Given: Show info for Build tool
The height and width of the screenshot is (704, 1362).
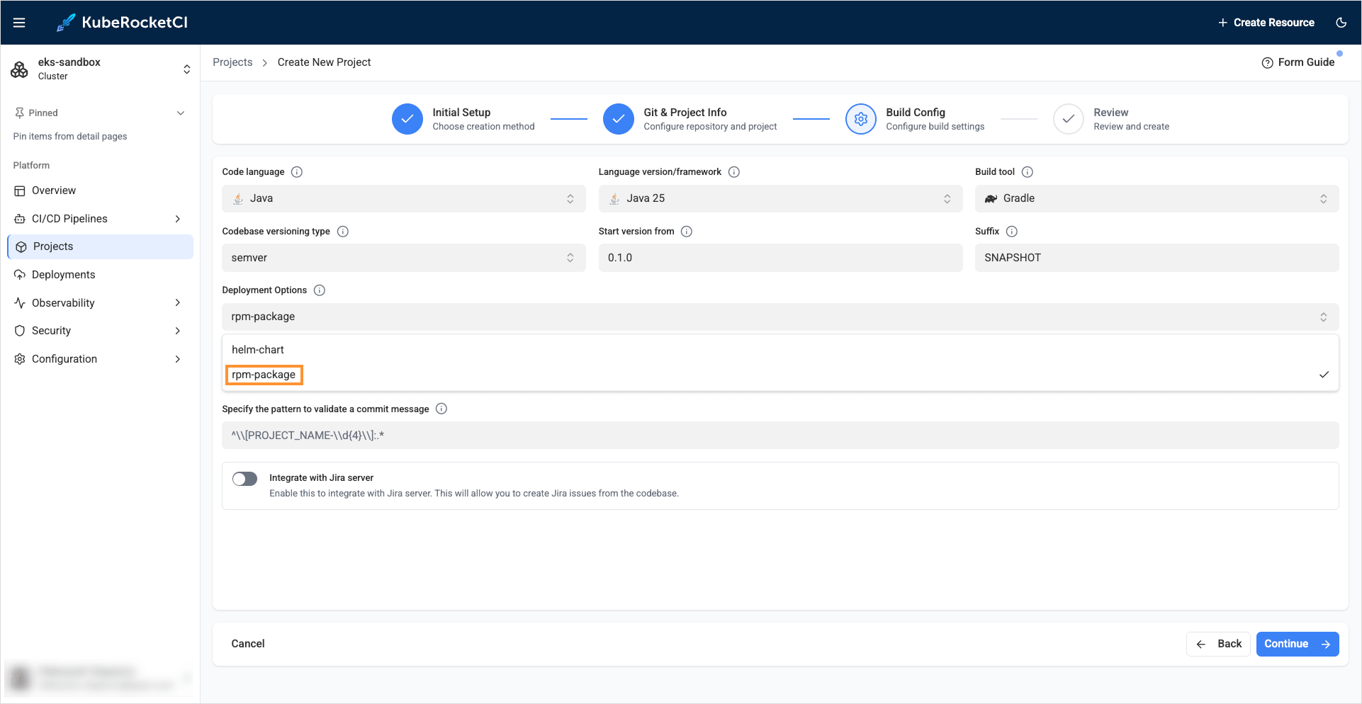Looking at the screenshot, I should (1028, 172).
